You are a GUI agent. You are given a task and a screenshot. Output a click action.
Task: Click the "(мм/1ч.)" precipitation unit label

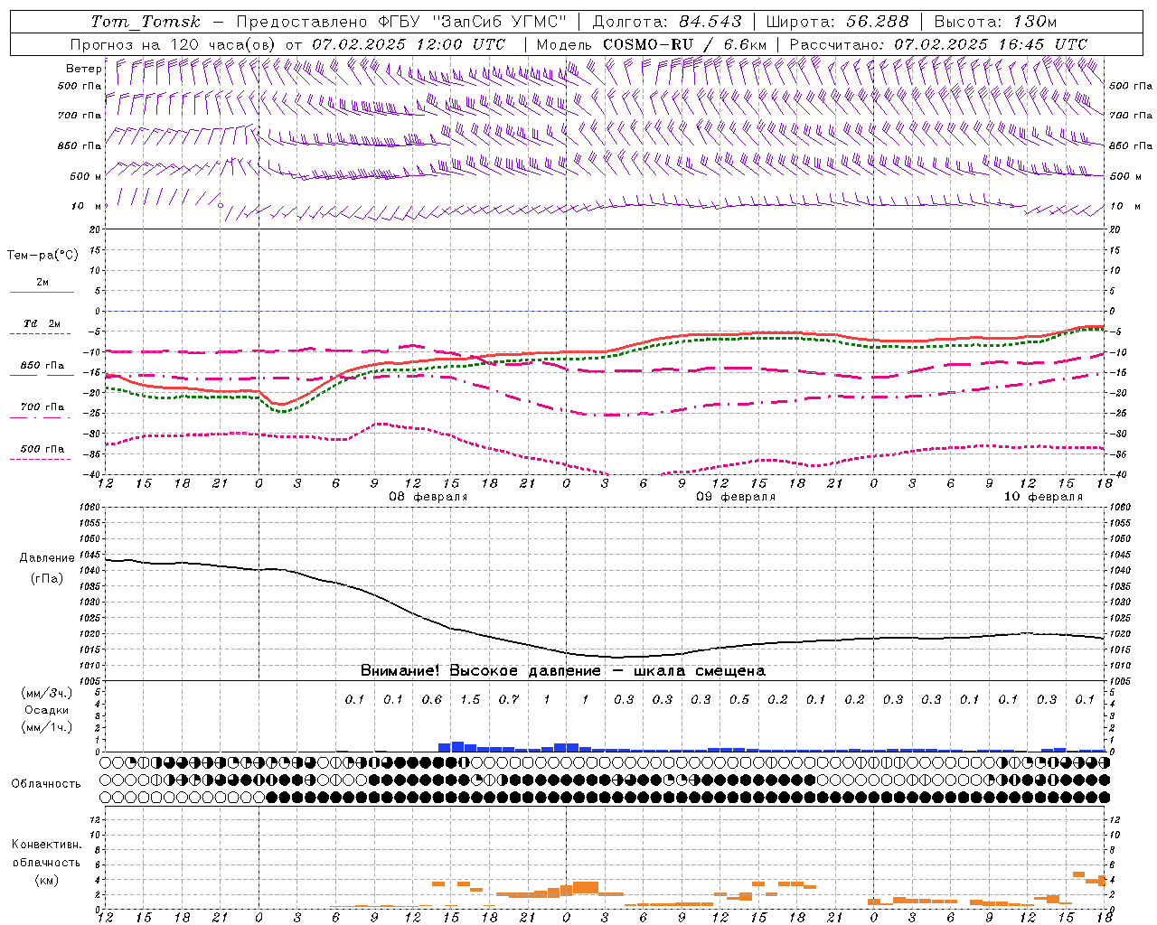pyautogui.click(x=47, y=727)
